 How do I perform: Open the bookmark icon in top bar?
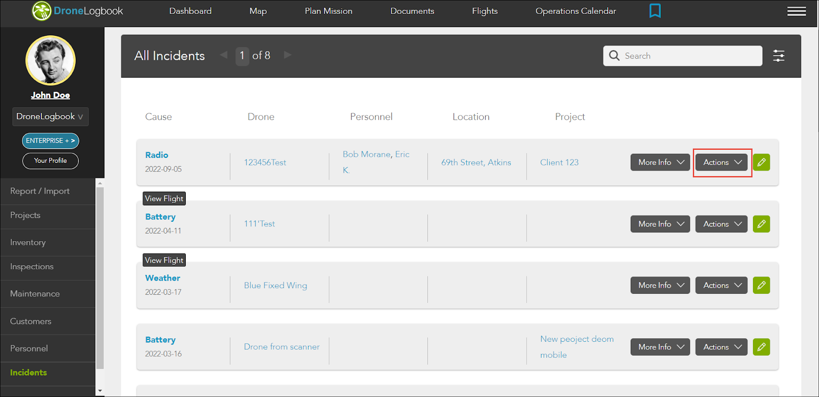click(x=655, y=11)
